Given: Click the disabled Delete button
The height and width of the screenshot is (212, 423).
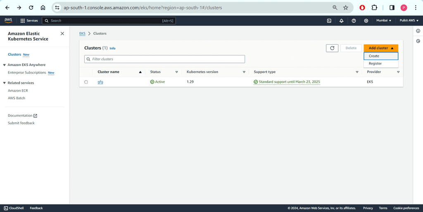Looking at the screenshot, I should point(351,48).
